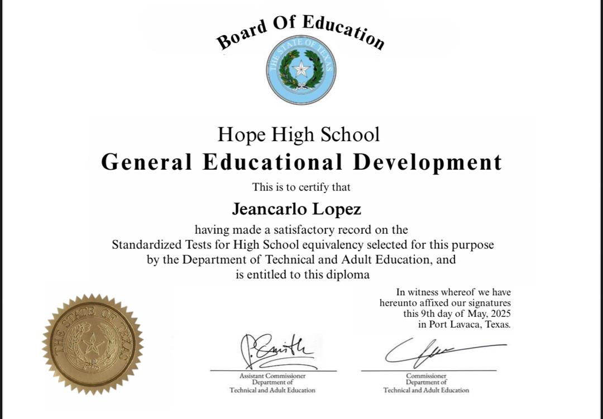Click signature line above right "Commissioner" label
Screen dimensions: 603x419
pyautogui.click(x=428, y=370)
